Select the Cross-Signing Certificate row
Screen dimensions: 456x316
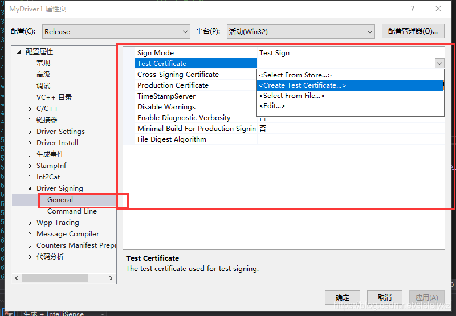(196, 75)
